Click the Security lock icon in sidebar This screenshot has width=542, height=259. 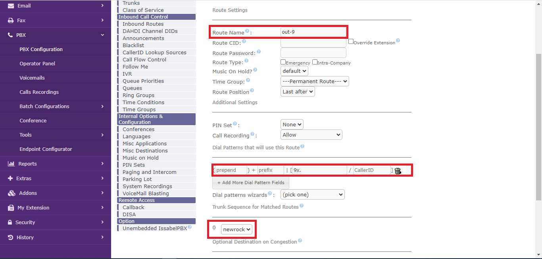point(10,223)
